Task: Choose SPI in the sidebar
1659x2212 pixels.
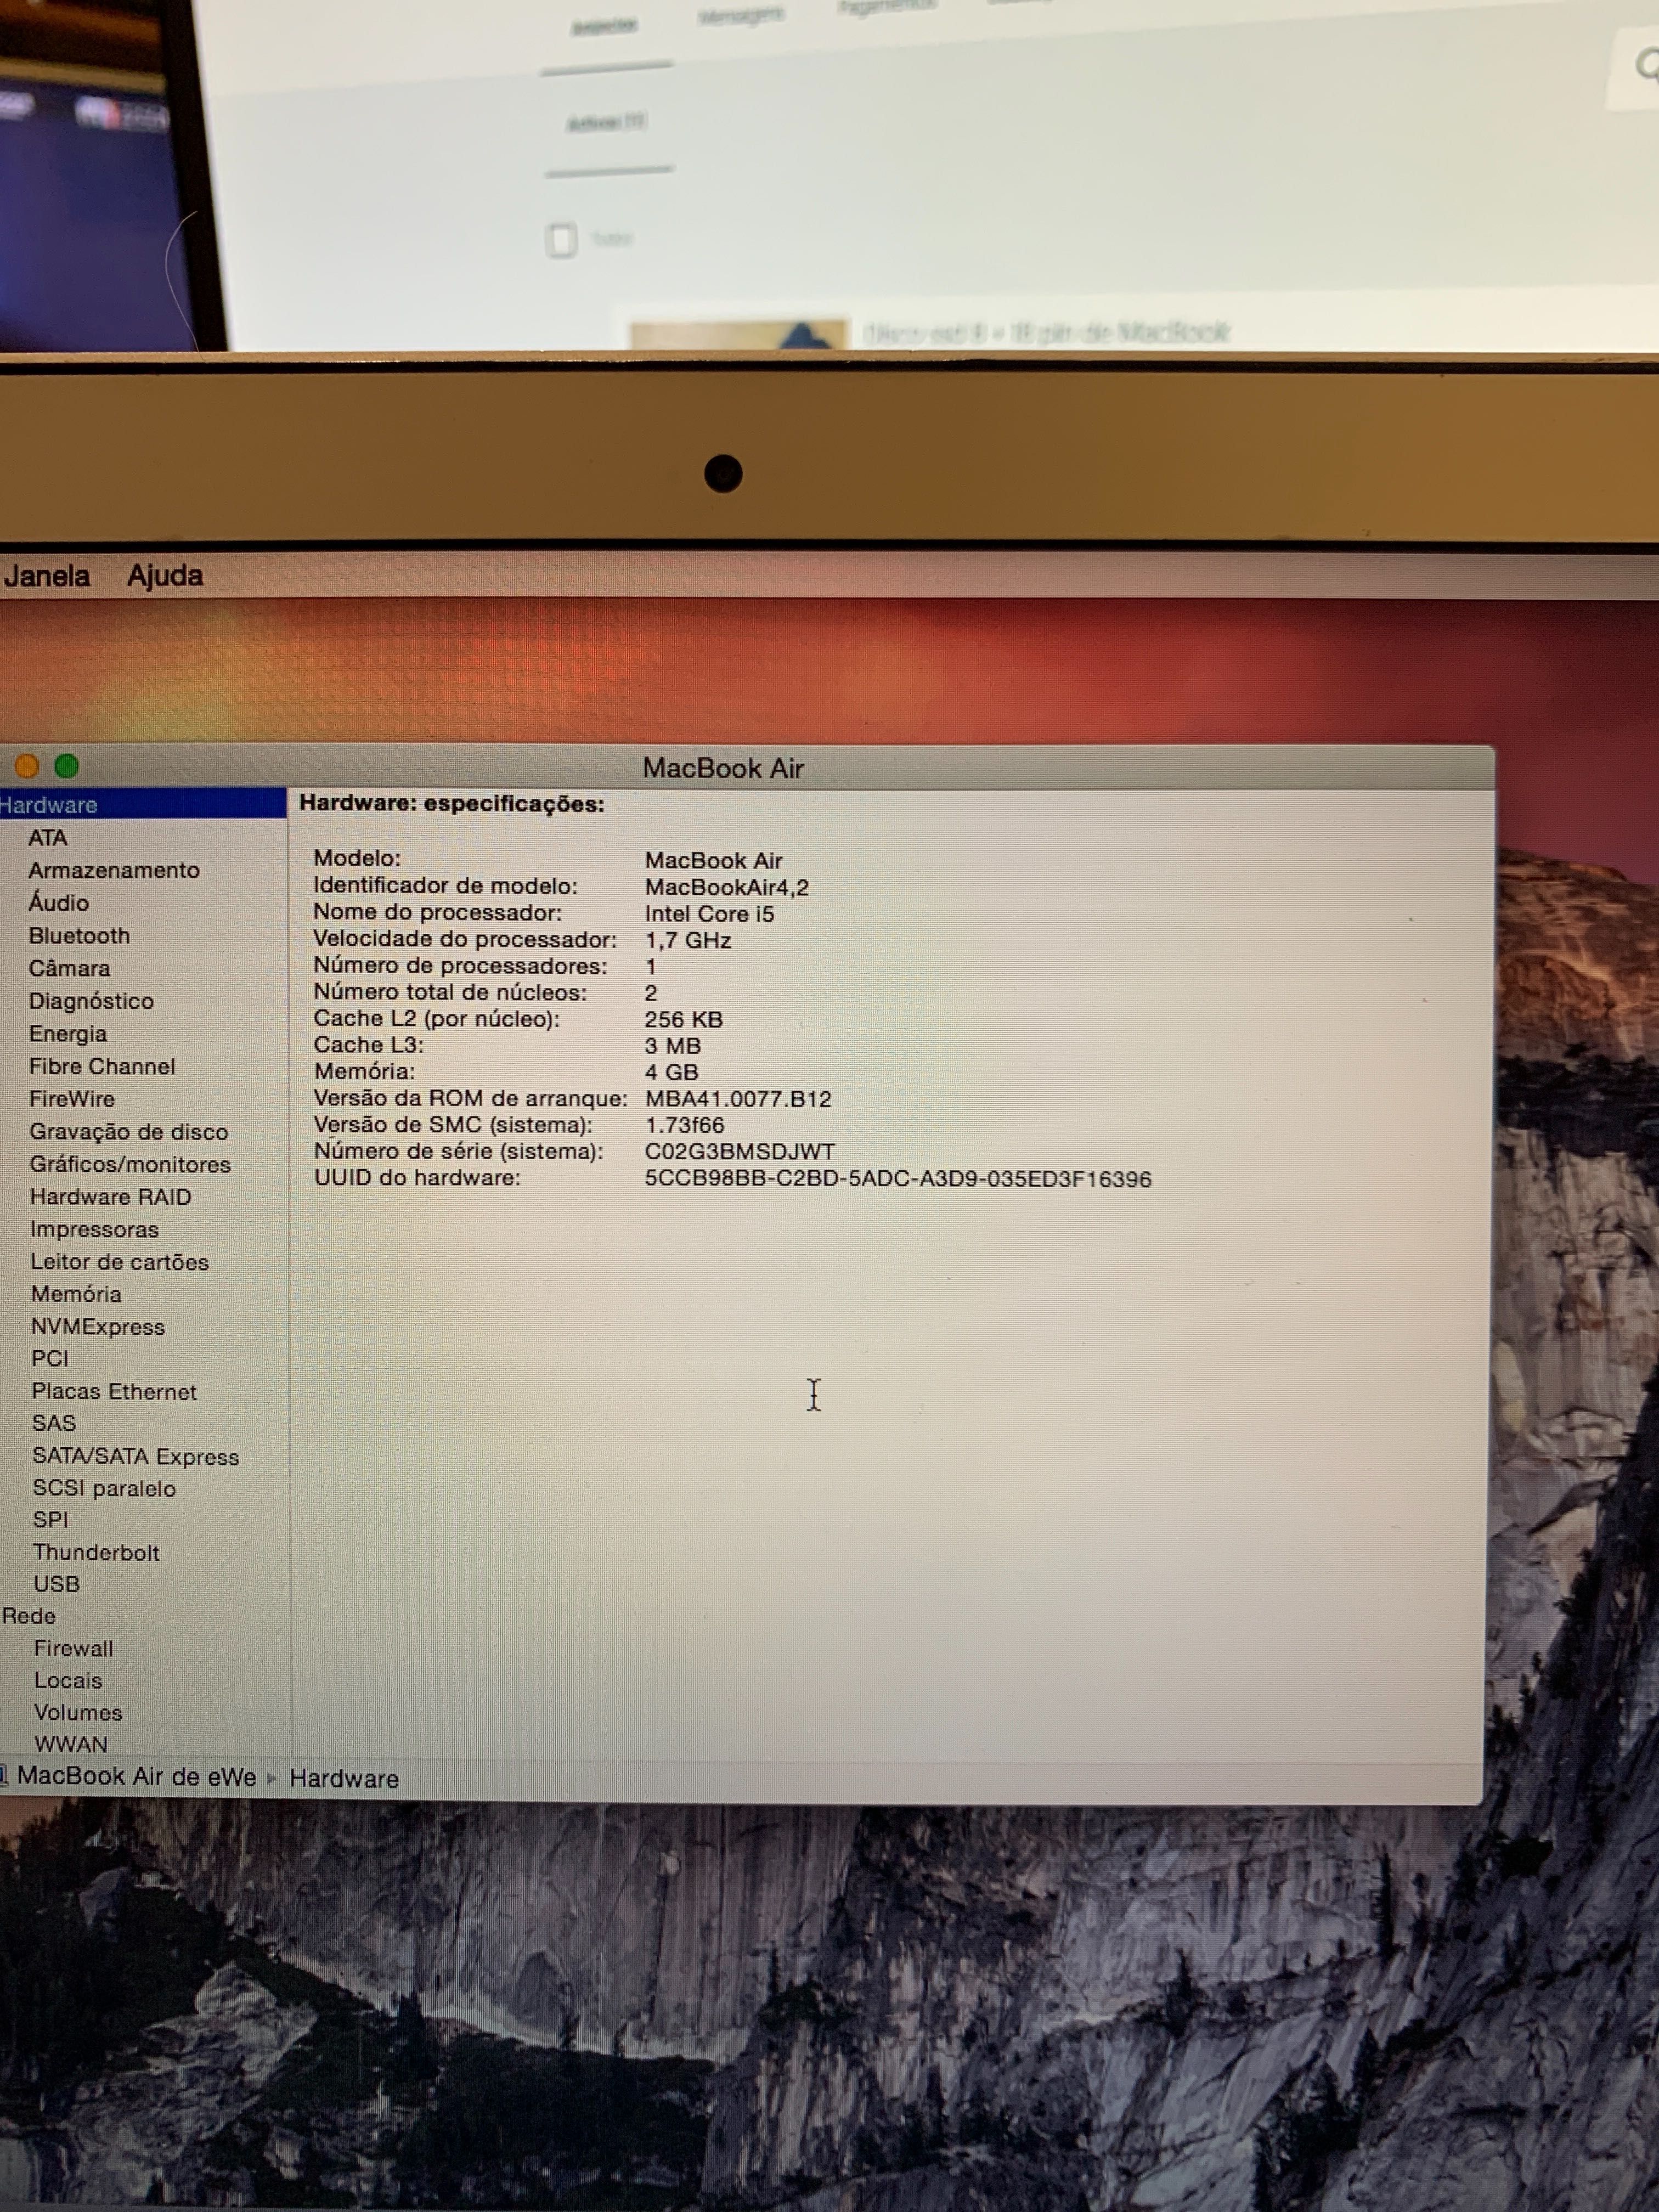Action: point(51,1520)
